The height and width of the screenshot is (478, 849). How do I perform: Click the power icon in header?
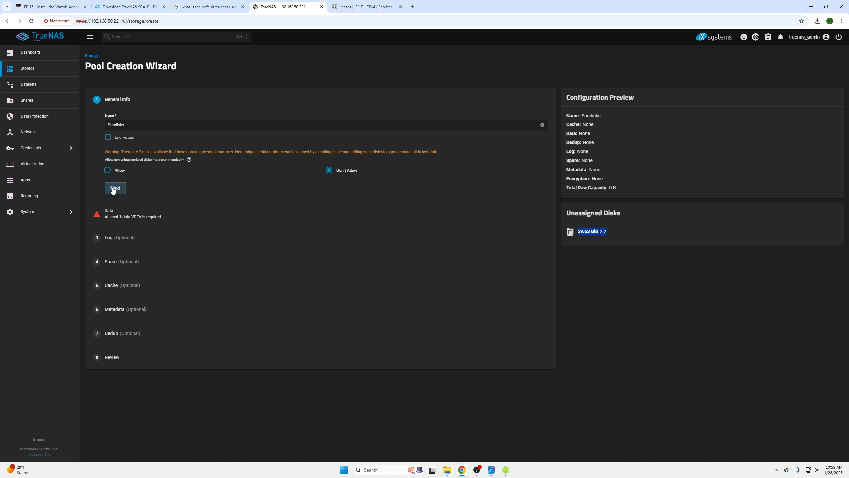[838, 37]
